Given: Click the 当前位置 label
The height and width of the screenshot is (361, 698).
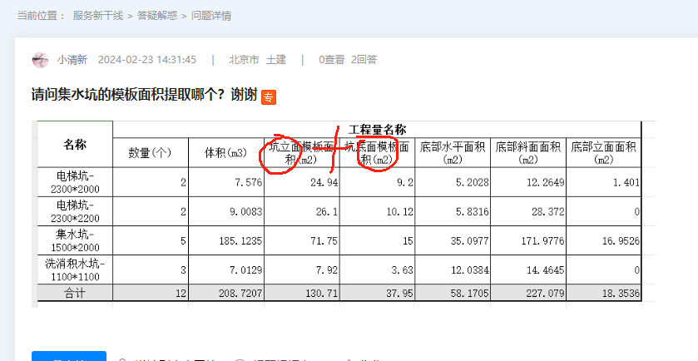Looking at the screenshot, I should pyautogui.click(x=42, y=16).
